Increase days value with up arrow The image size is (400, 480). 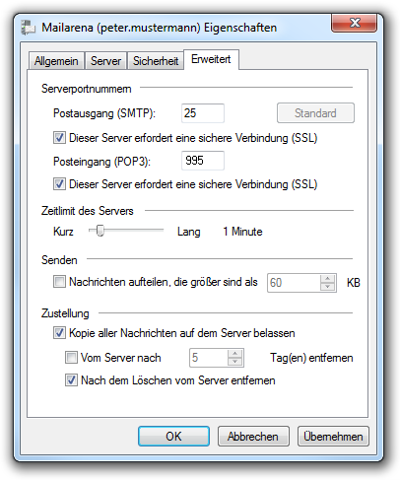pos(234,354)
